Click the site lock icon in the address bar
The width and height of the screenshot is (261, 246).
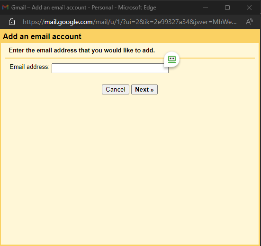point(12,22)
